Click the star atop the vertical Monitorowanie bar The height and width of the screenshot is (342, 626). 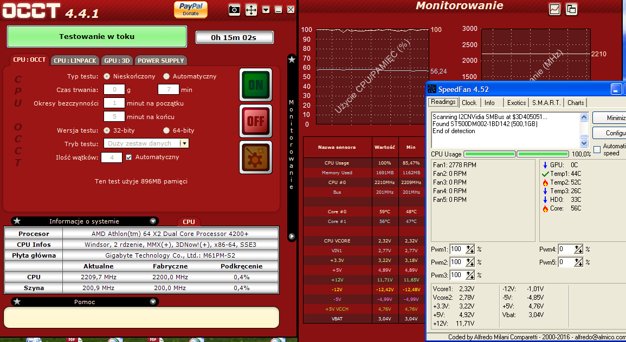(292, 60)
